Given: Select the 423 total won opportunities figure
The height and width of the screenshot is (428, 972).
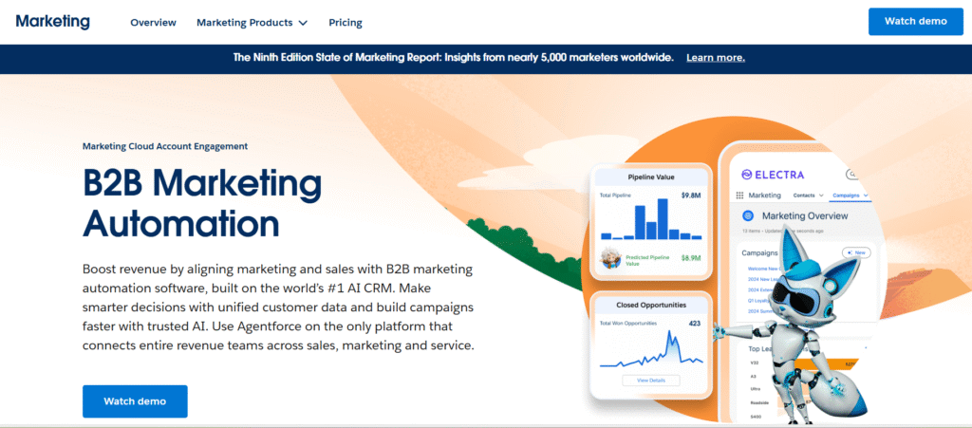Looking at the screenshot, I should click(695, 323).
